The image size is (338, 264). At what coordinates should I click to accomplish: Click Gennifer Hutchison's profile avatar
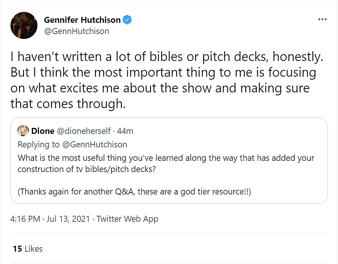pyautogui.click(x=24, y=25)
